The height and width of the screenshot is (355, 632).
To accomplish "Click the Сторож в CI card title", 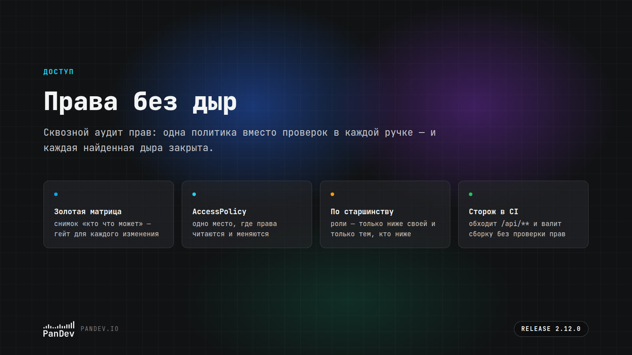I will pyautogui.click(x=493, y=212).
